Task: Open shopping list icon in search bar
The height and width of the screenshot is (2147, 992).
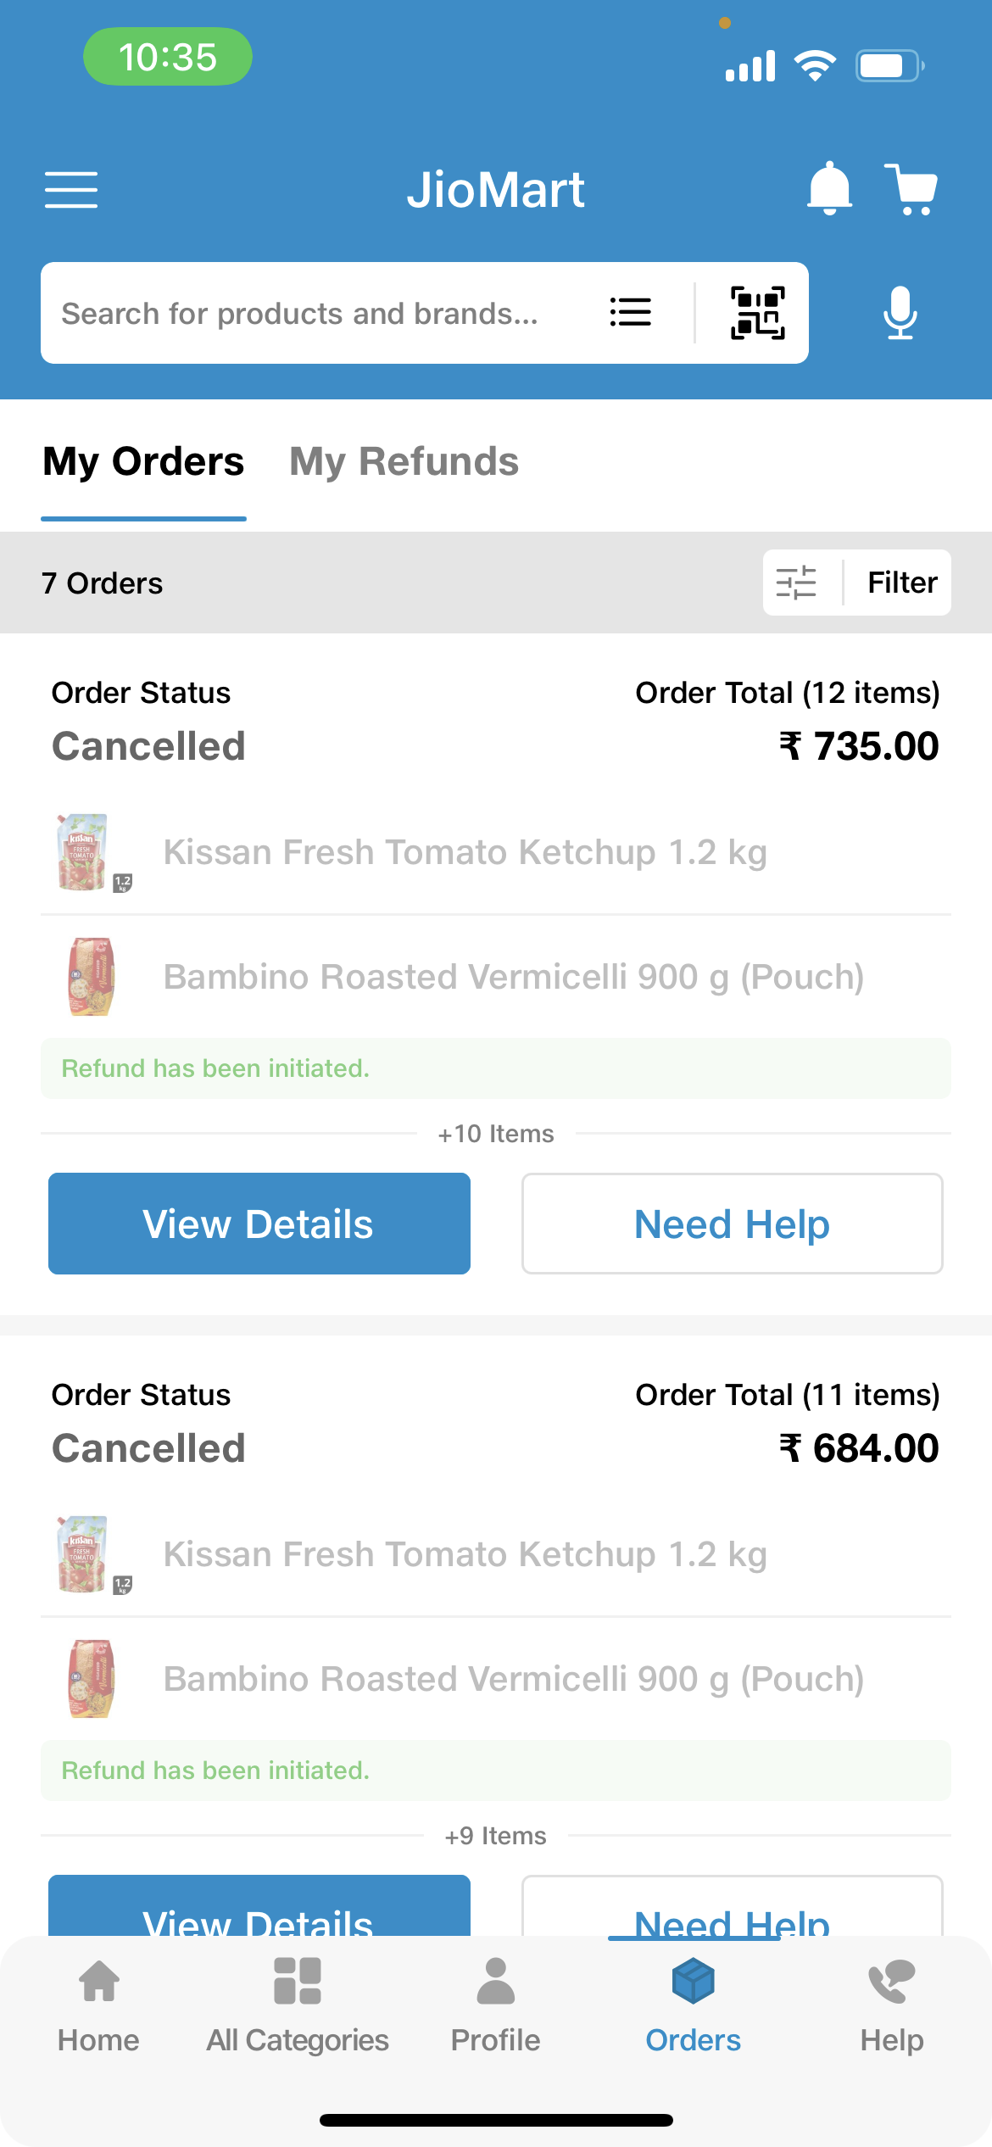Action: click(x=631, y=313)
